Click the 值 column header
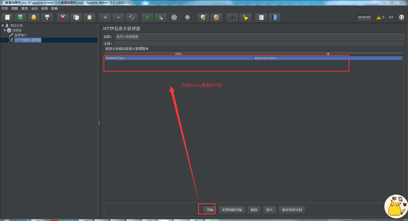408x221 pixels. (328, 54)
